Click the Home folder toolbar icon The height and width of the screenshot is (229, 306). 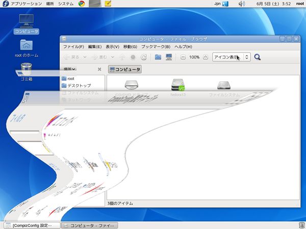158,57
